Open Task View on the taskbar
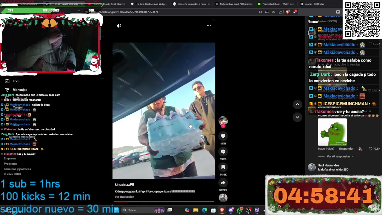The width and height of the screenshot is (382, 215). pos(170,210)
